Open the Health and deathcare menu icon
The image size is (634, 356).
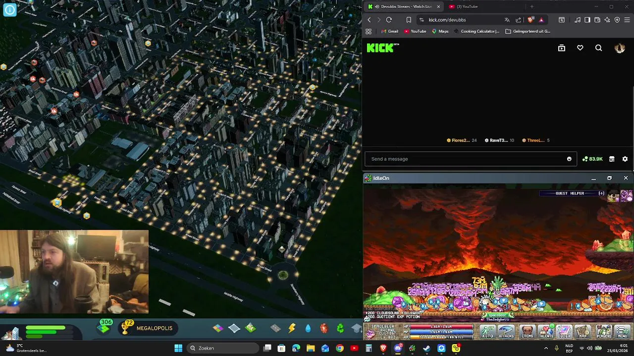pyautogui.click(x=324, y=328)
